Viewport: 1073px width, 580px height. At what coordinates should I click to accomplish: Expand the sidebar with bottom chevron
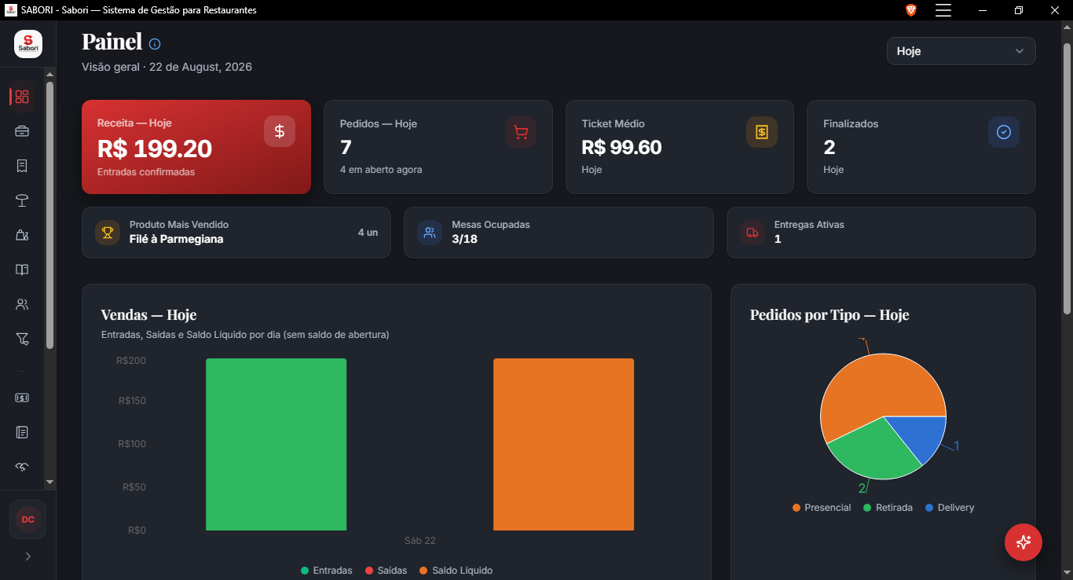point(28,556)
